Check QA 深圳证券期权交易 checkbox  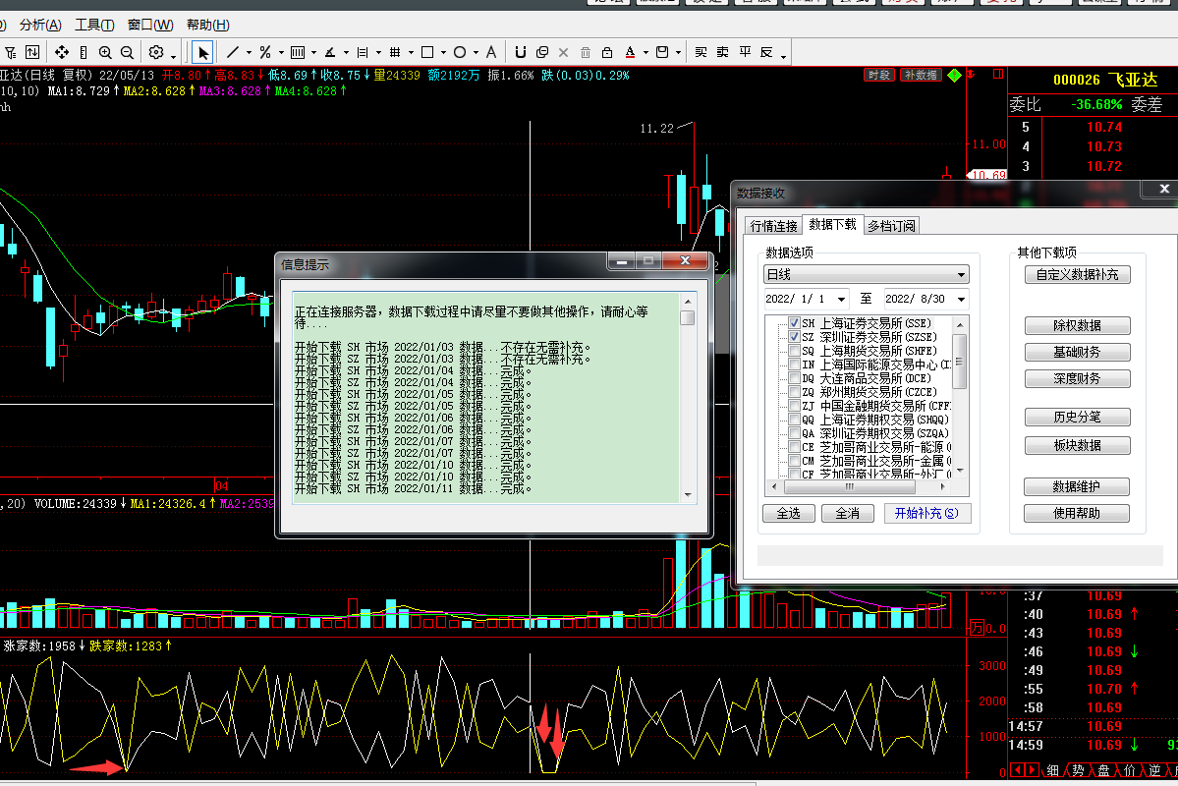point(794,433)
